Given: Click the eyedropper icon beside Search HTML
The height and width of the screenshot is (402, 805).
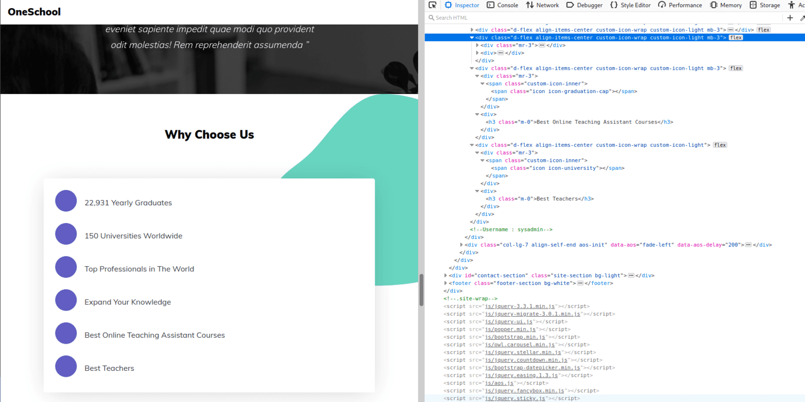Looking at the screenshot, I should click(802, 18).
